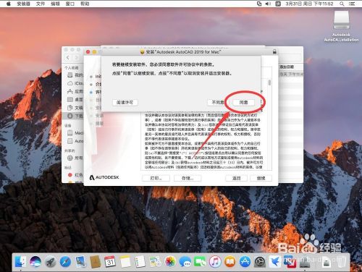Screen dimensions: 362x272
Task: Click the 阅读许可 (Read License) button
Action: click(x=125, y=103)
